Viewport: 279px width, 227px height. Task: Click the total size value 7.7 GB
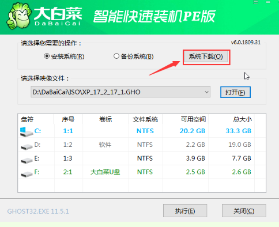(242, 158)
